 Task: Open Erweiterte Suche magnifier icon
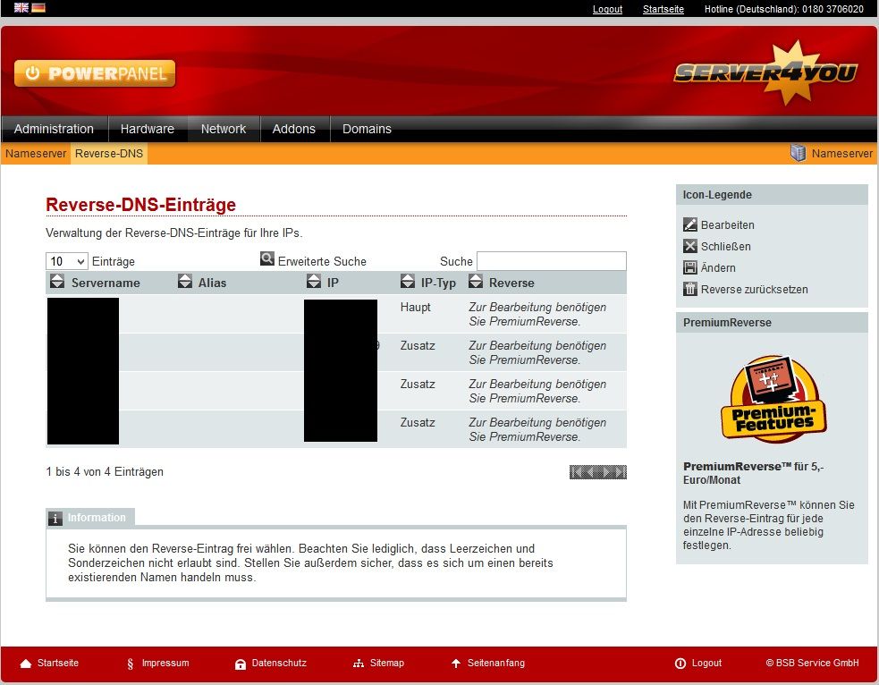(x=267, y=259)
